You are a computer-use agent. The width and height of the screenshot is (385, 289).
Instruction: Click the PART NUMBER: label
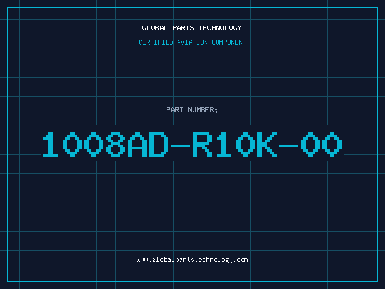192,110
